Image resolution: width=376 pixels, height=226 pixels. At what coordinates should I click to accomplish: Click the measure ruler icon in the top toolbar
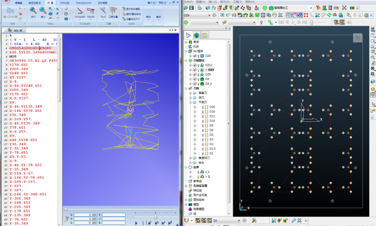click(336, 8)
